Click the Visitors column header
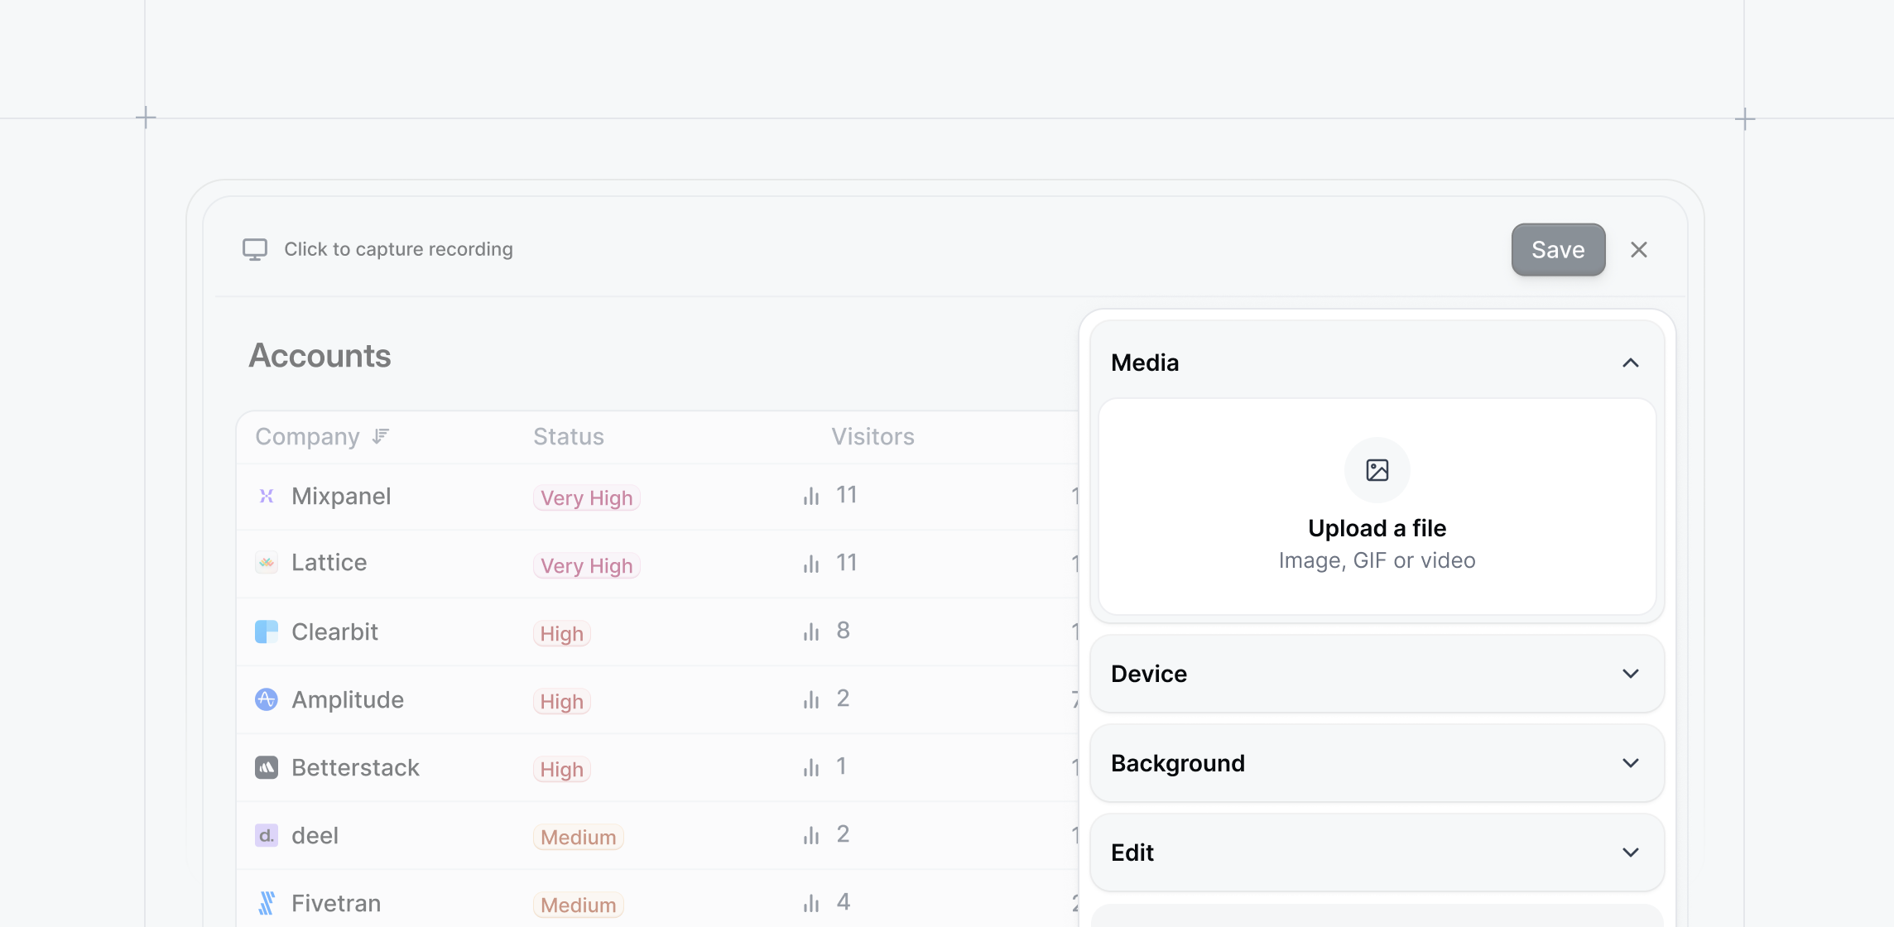This screenshot has width=1894, height=927. tap(872, 436)
